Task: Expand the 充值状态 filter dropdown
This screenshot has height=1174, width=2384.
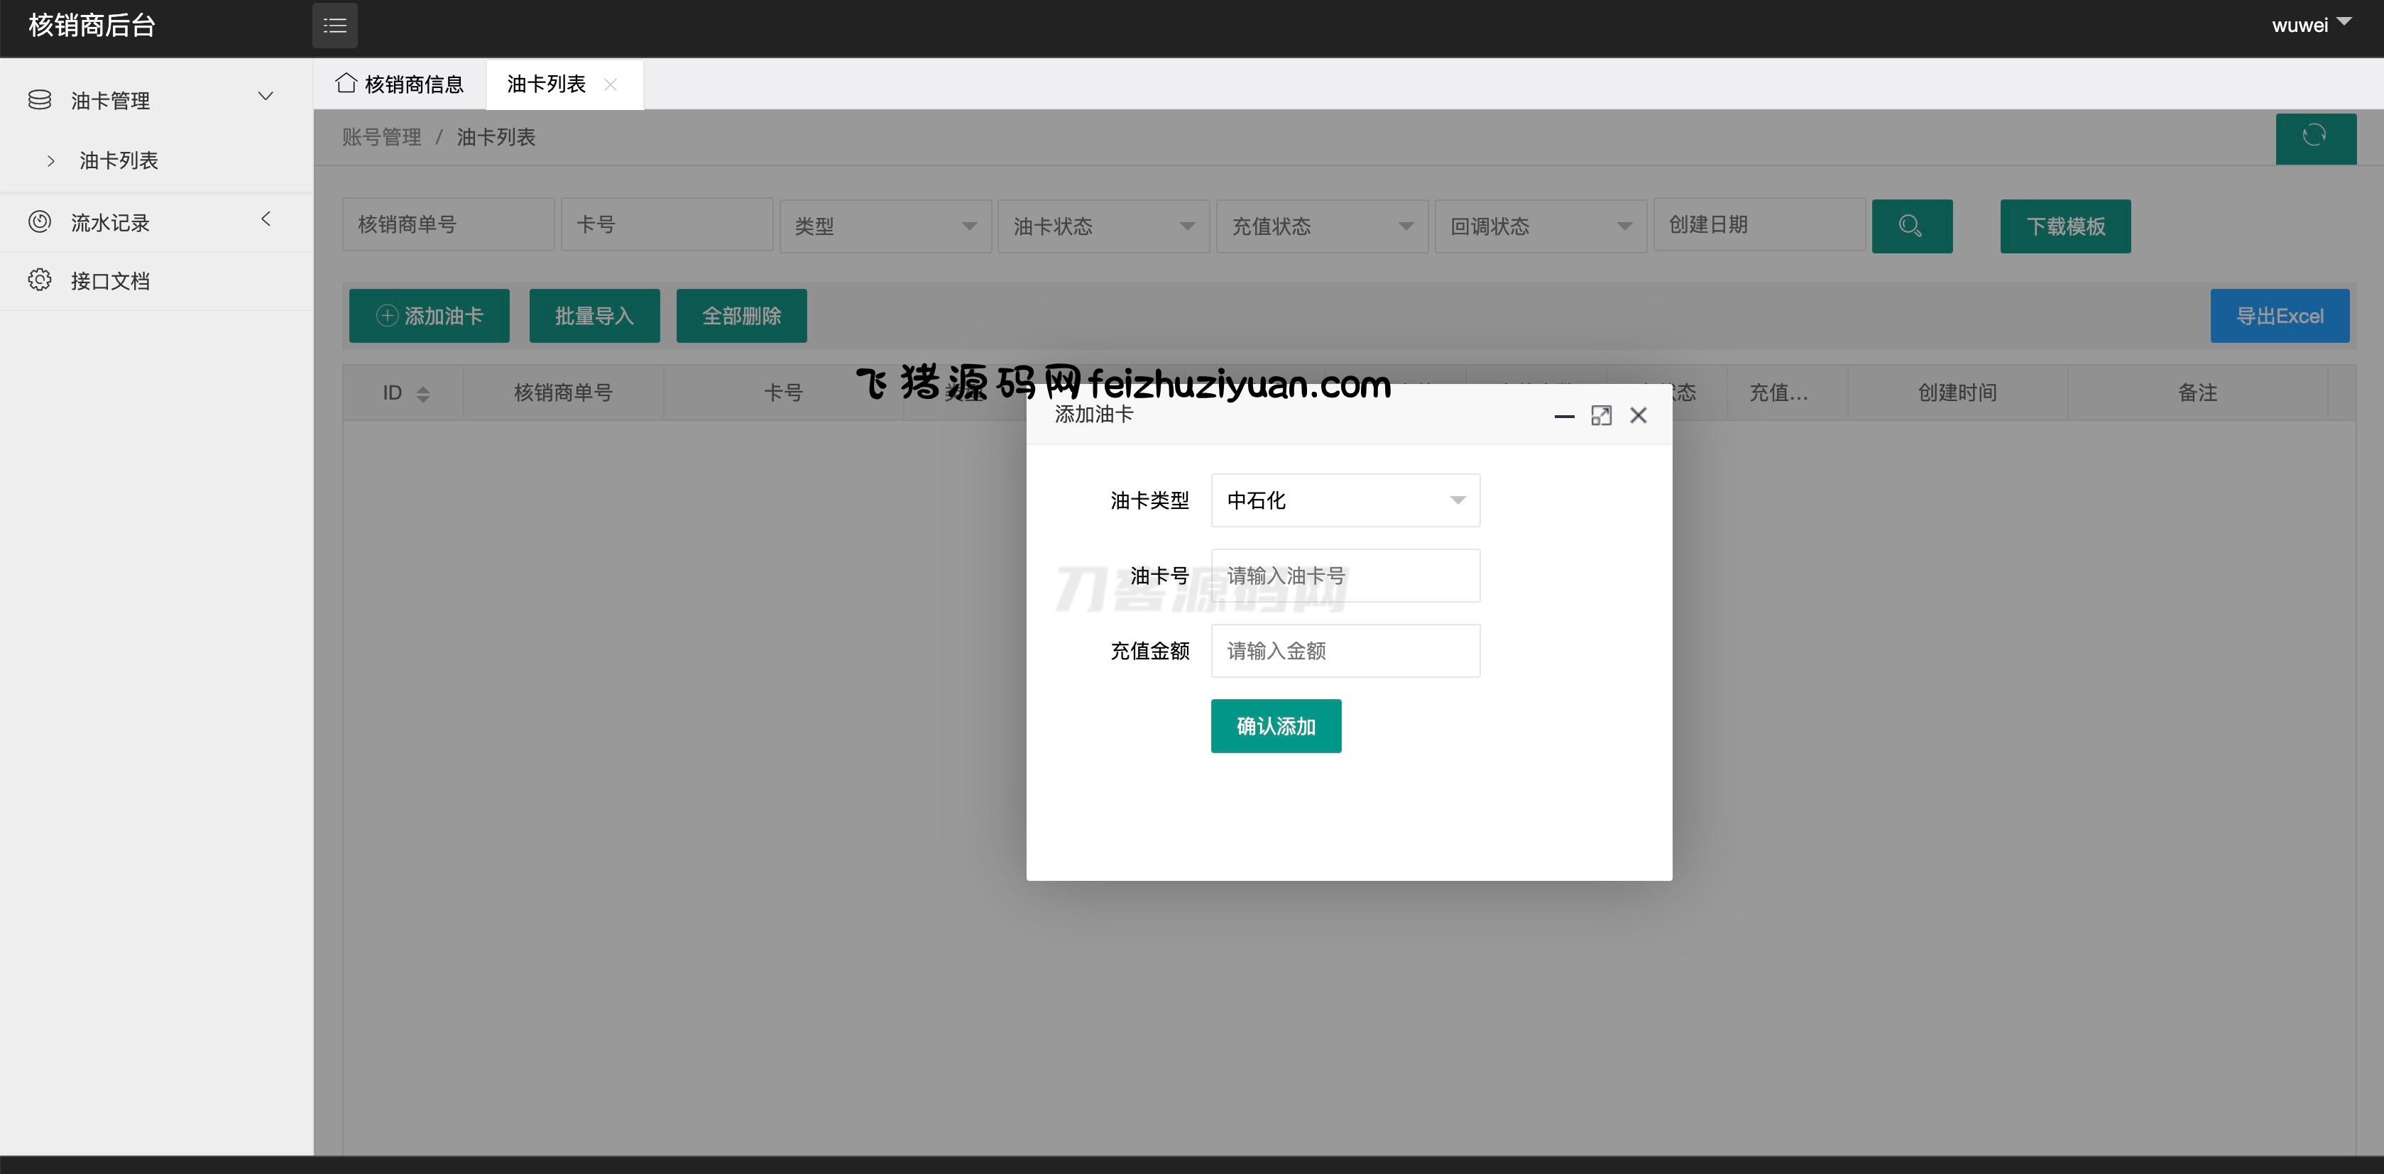Action: (x=1321, y=226)
